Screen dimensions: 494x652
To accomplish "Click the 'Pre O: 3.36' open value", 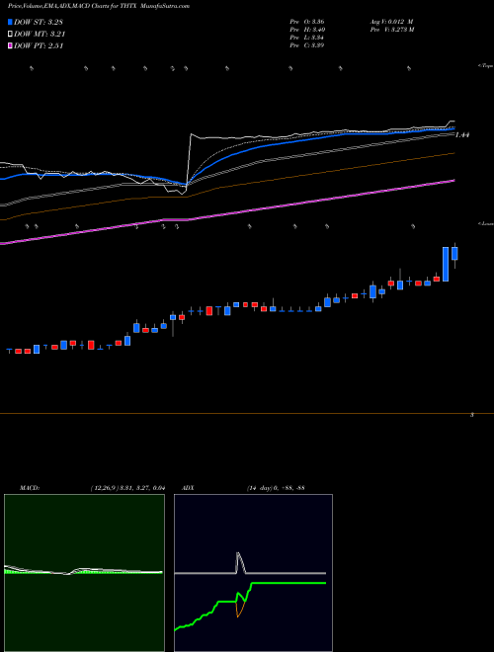I will [307, 22].
